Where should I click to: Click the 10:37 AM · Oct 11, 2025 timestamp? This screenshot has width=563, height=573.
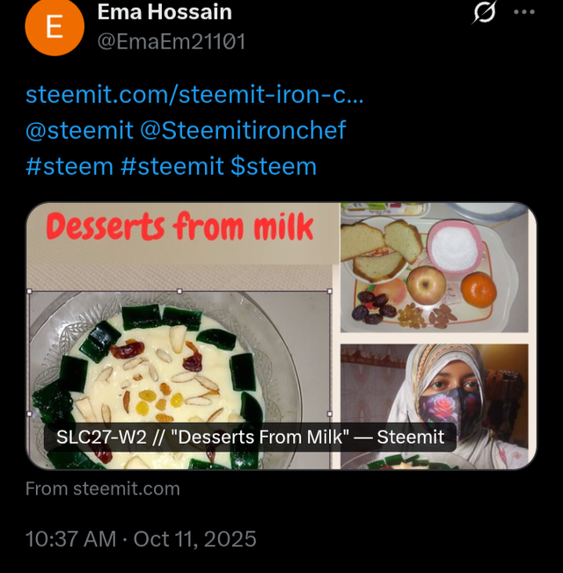click(142, 538)
